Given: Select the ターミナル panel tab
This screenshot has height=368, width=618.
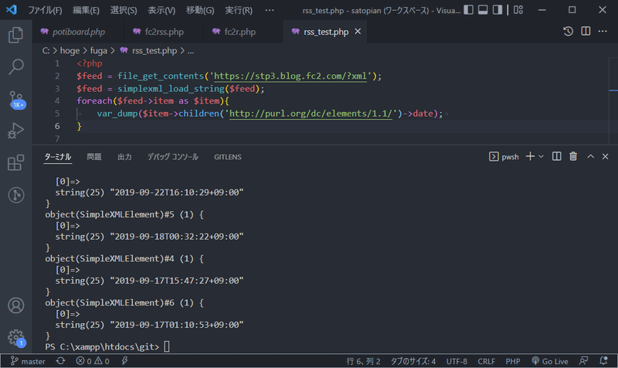Looking at the screenshot, I should (57, 157).
